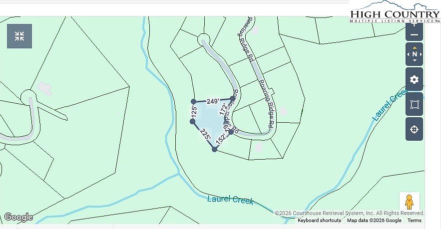
Task: Click the 249' boundary measurement label
Action: 213,101
